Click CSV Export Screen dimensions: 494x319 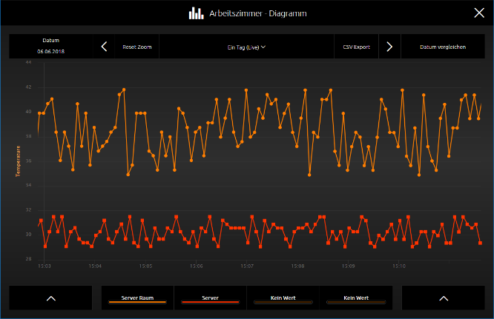click(356, 47)
